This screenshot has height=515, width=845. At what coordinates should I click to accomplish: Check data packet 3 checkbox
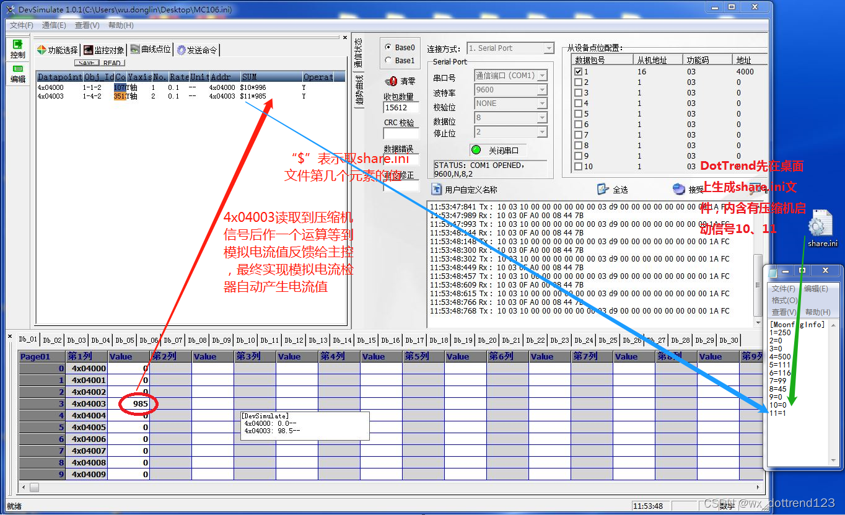(579, 92)
